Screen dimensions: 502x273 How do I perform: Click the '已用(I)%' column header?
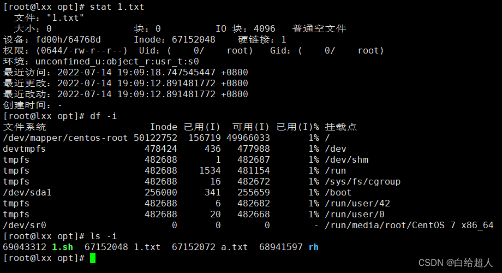298,127
